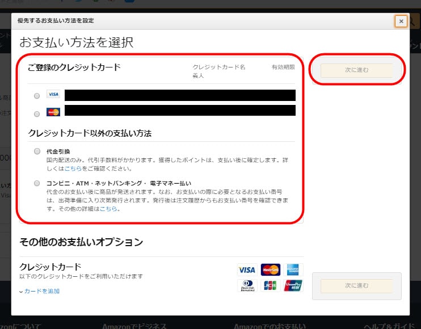Click the top 次に進む button
The height and width of the screenshot is (329, 421).
pos(356,70)
